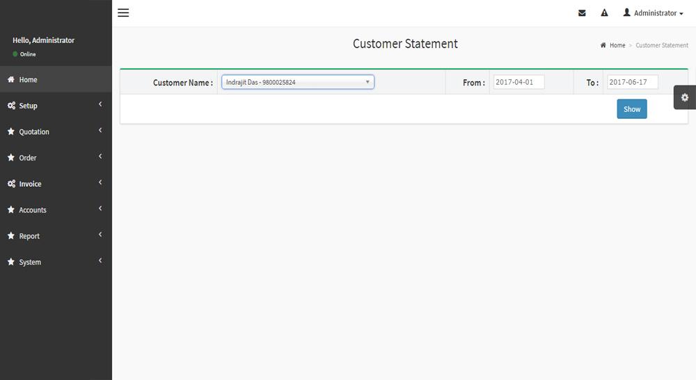
Task: Click the From: label
Action: (473, 83)
